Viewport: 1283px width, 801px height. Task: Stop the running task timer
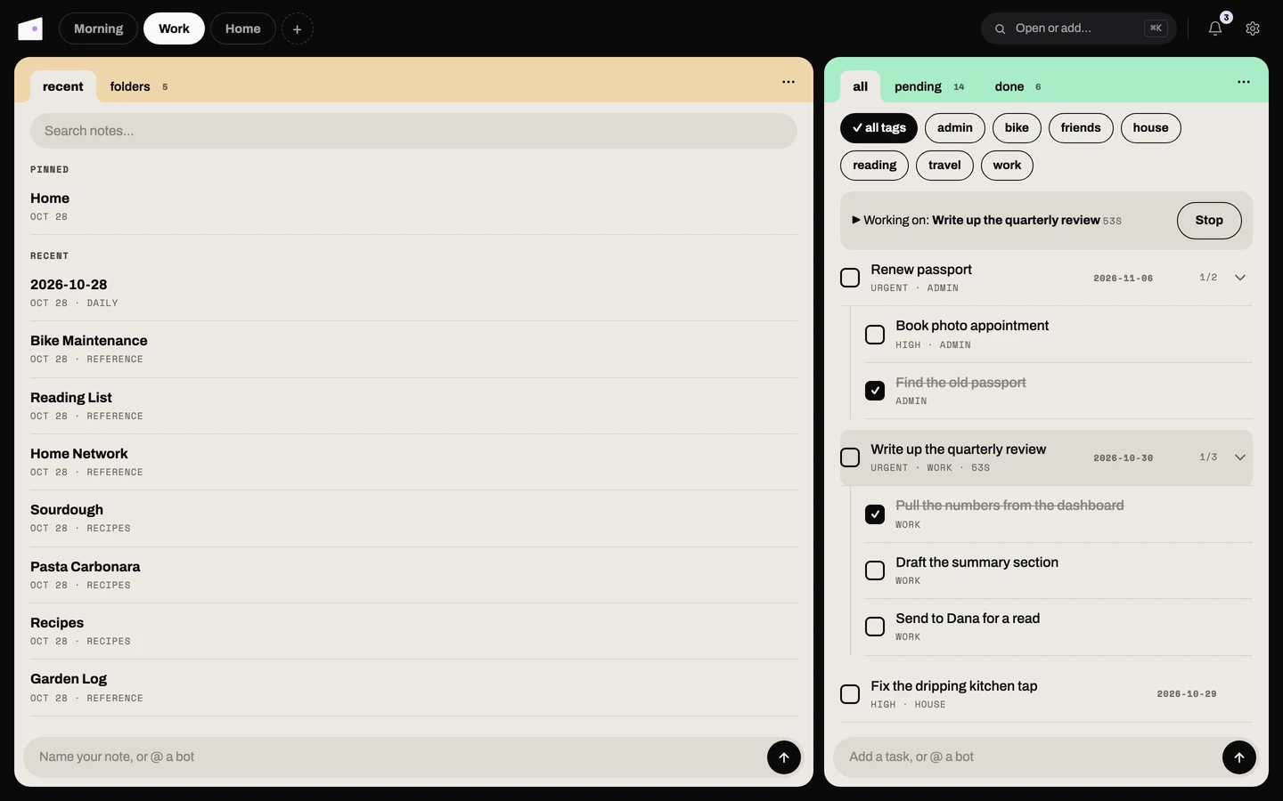click(1209, 221)
